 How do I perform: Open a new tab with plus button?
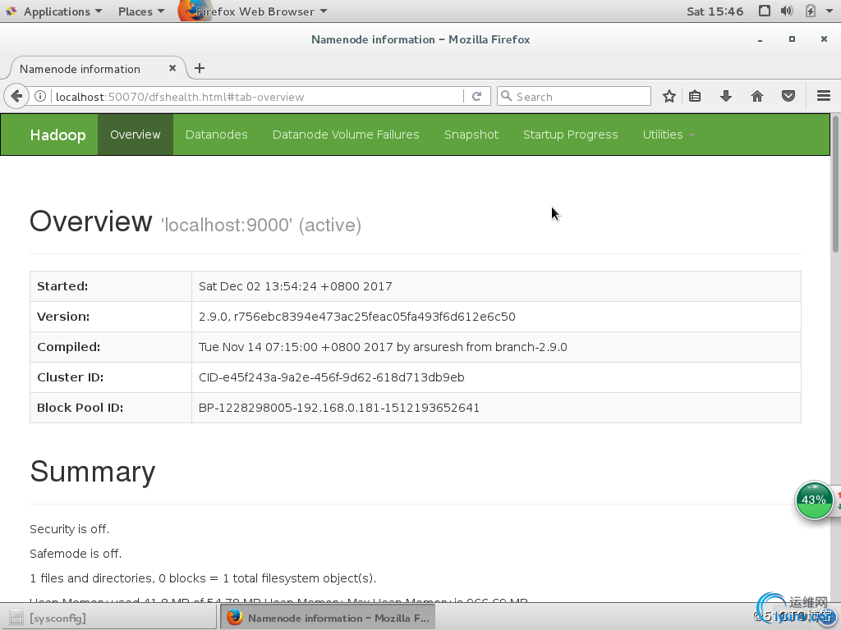click(200, 68)
